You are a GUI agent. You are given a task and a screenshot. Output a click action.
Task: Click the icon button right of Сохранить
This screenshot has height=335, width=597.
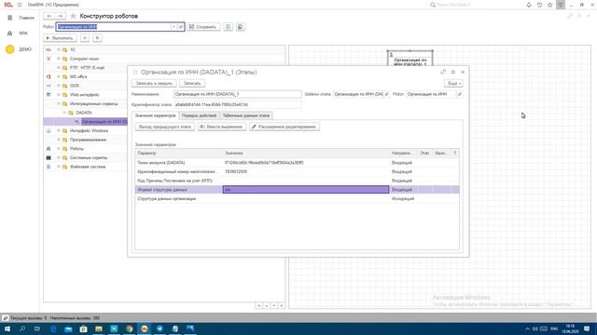click(228, 27)
